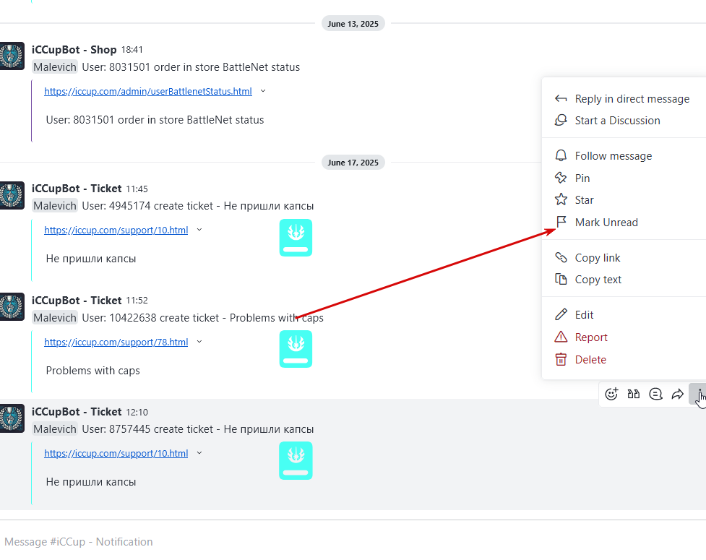The image size is (706, 560).
Task: Report the message via Report
Action: pyautogui.click(x=624, y=337)
